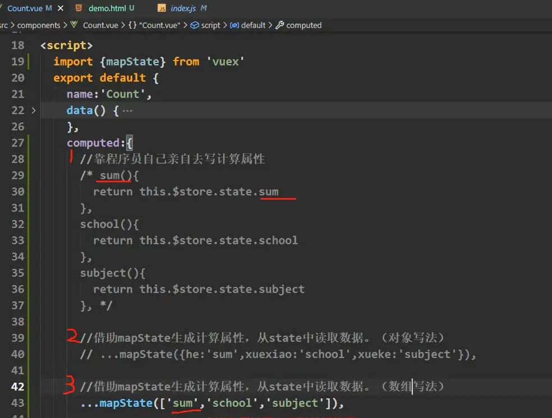Open the components breadcrumb dropdown
This screenshot has width=552, height=418.
click(x=39, y=25)
